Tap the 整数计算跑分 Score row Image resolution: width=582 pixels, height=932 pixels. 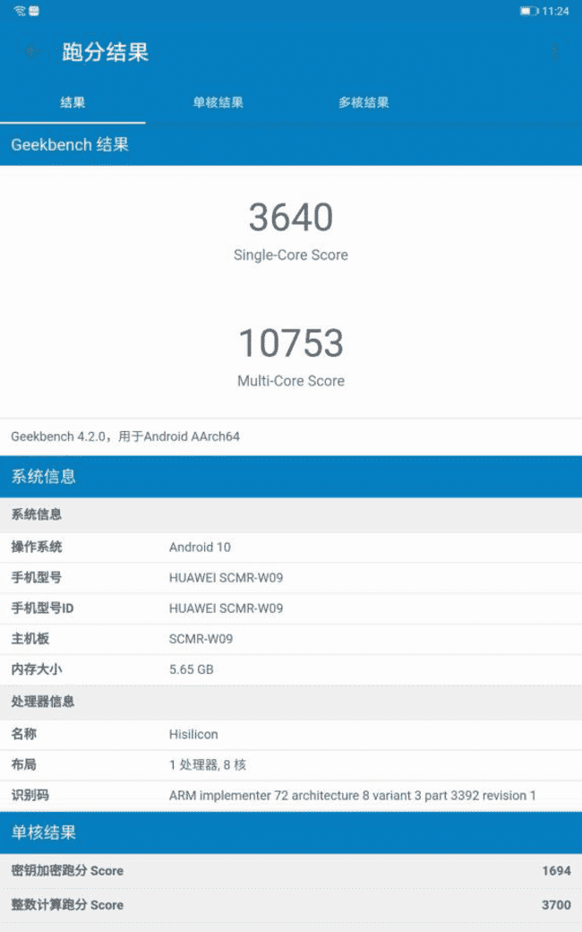point(291,904)
